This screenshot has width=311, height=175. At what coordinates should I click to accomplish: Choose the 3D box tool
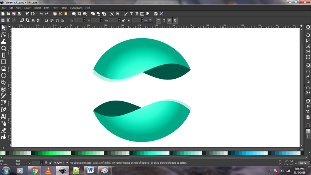tap(3, 69)
